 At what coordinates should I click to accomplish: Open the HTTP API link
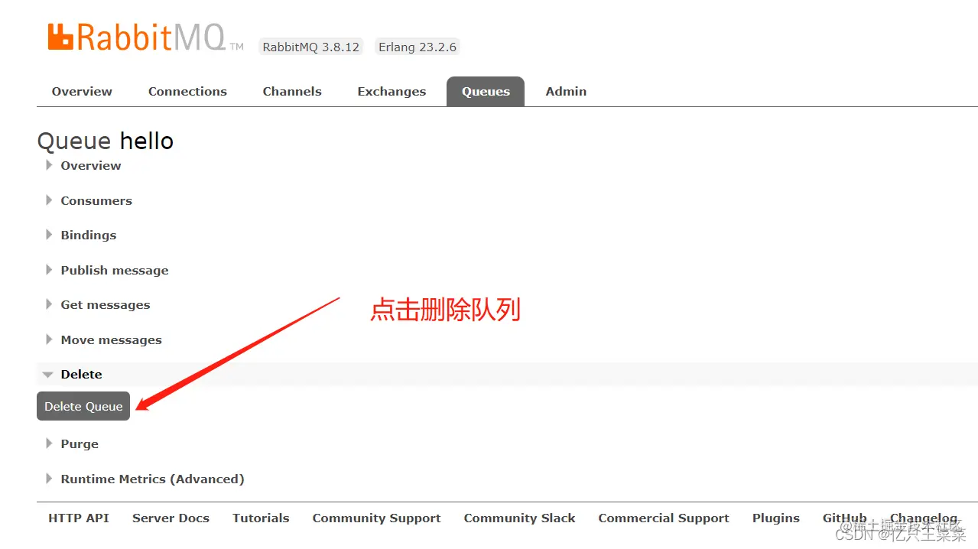tap(79, 518)
